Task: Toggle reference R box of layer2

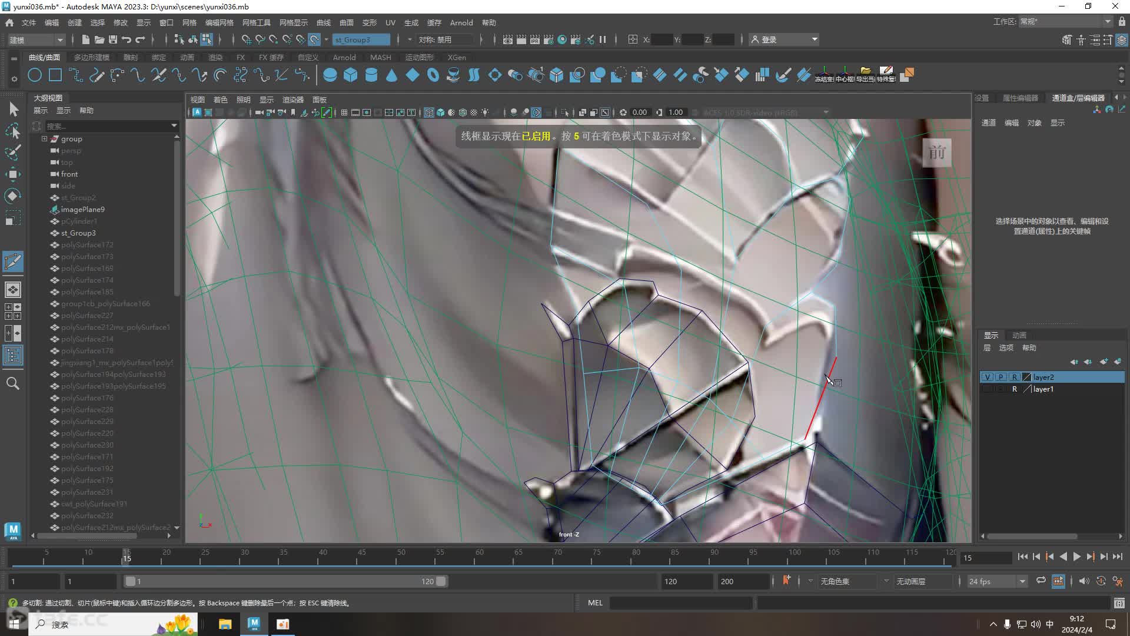Action: point(1014,377)
